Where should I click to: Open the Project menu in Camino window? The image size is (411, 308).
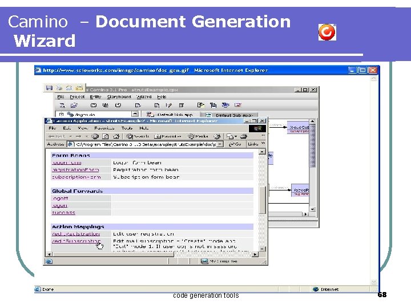(x=77, y=96)
